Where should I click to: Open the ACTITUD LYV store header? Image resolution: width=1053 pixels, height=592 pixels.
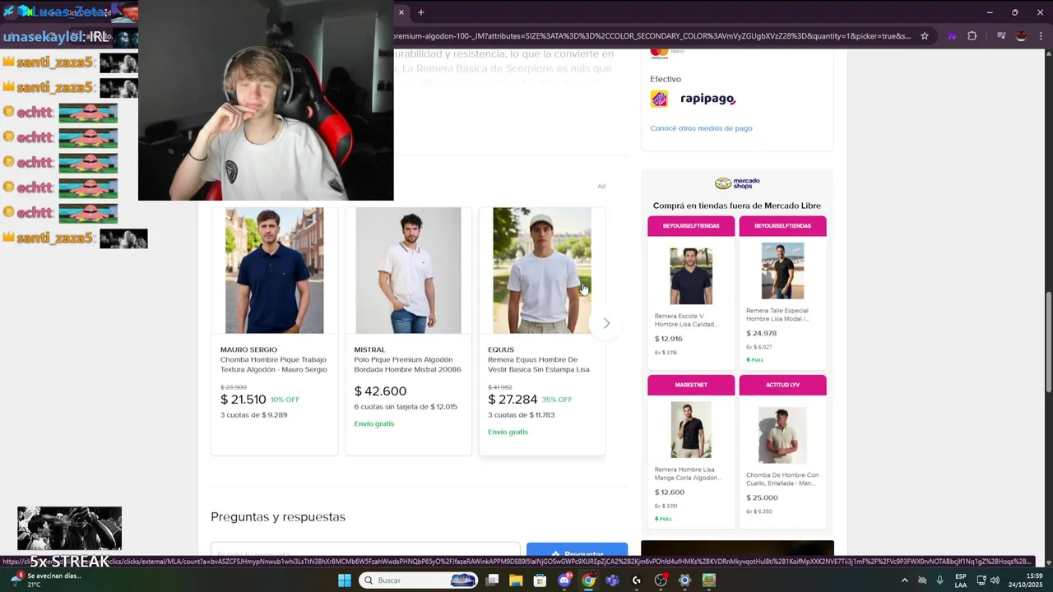pyautogui.click(x=782, y=385)
